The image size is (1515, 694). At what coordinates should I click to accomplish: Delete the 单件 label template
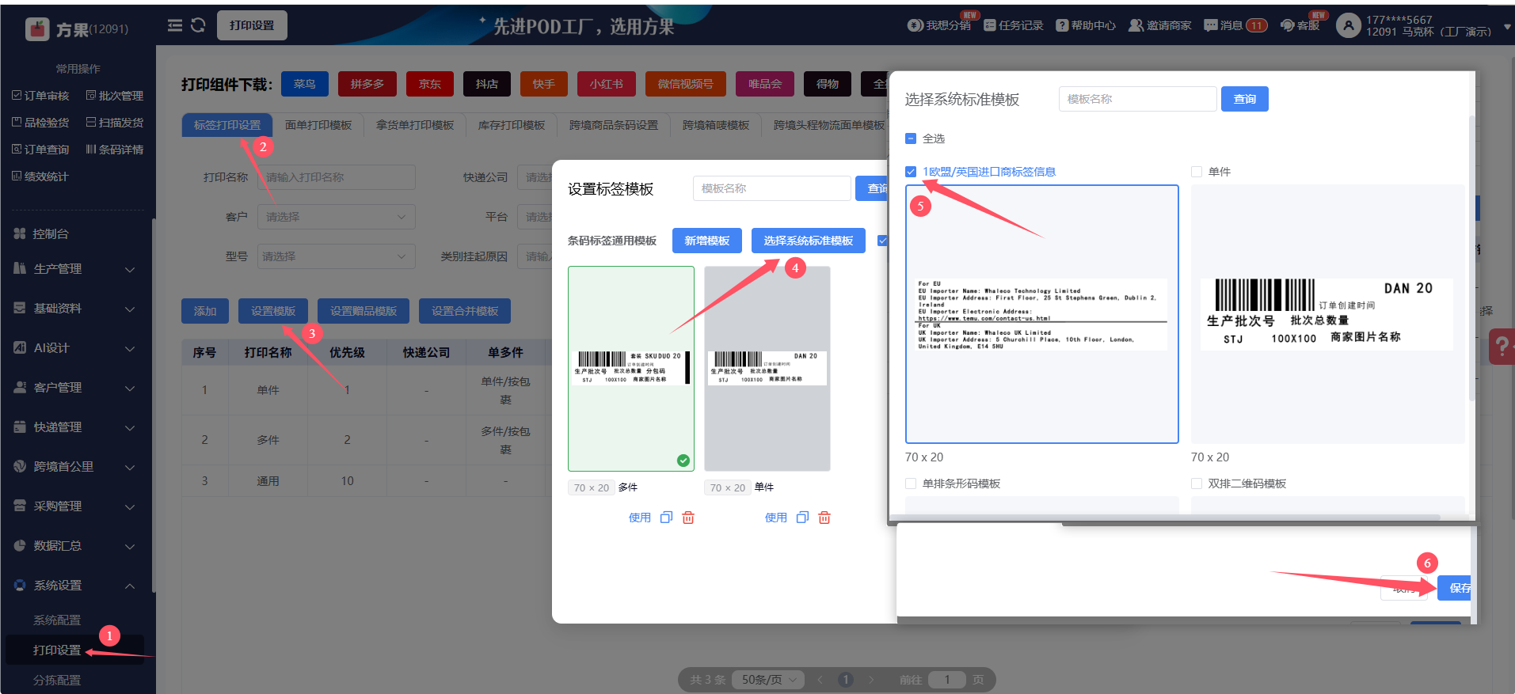click(x=824, y=518)
